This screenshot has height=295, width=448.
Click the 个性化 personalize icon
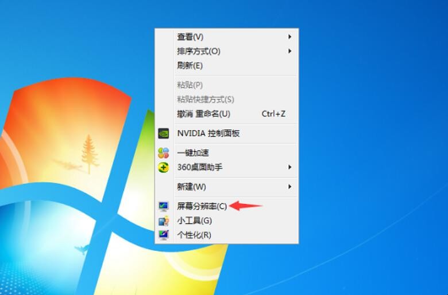pyautogui.click(x=164, y=235)
